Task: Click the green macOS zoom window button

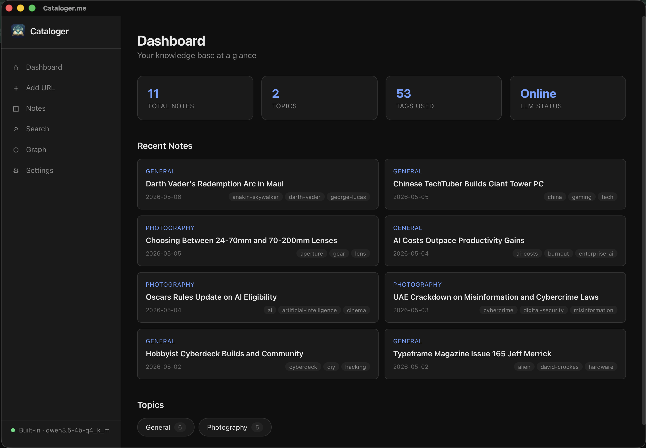Action: click(32, 8)
